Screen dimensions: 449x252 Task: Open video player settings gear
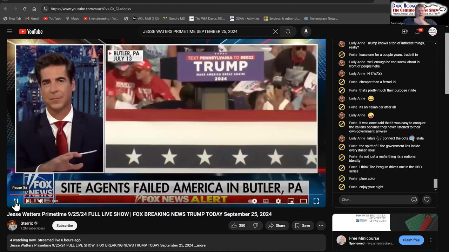click(278, 201)
